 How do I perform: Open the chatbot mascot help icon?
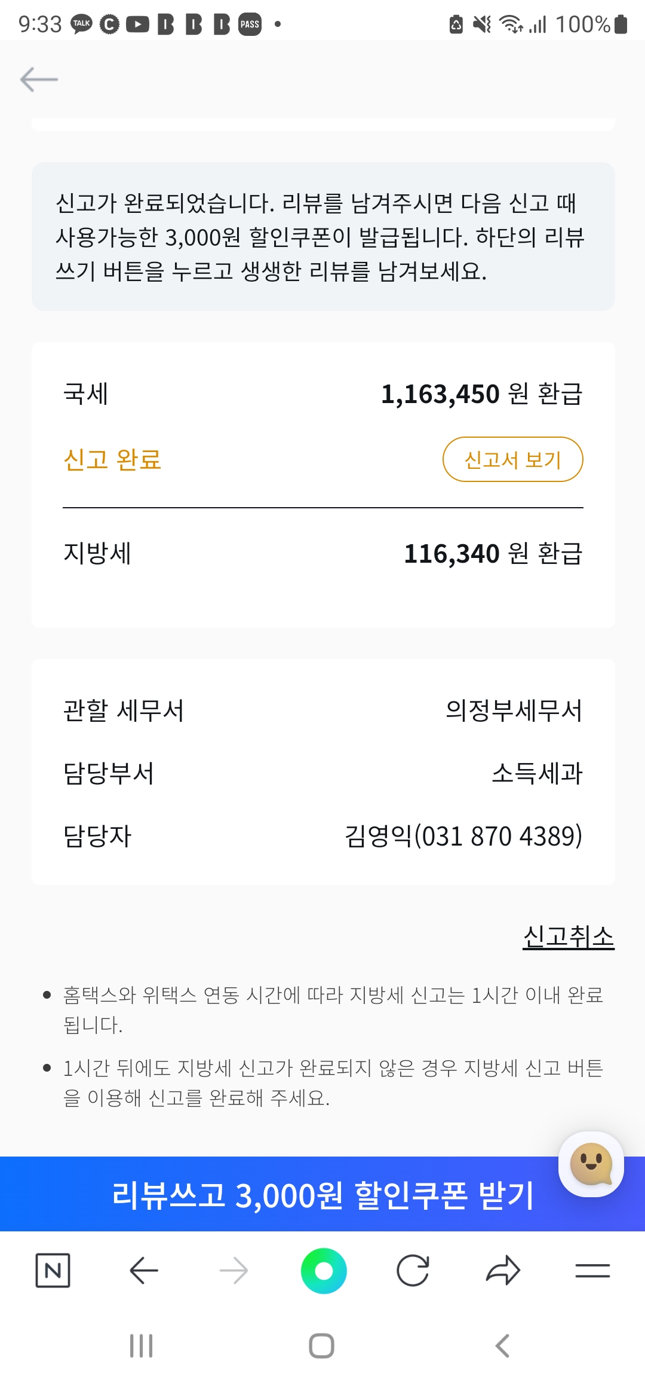click(x=591, y=1164)
